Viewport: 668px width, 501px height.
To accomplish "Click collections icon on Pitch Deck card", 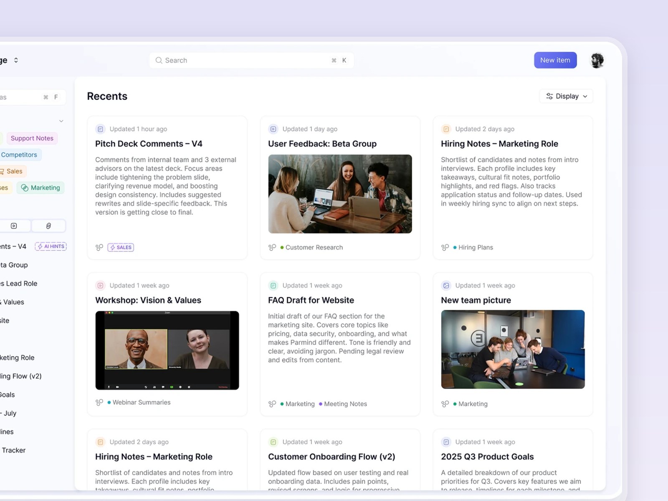I will pos(99,248).
